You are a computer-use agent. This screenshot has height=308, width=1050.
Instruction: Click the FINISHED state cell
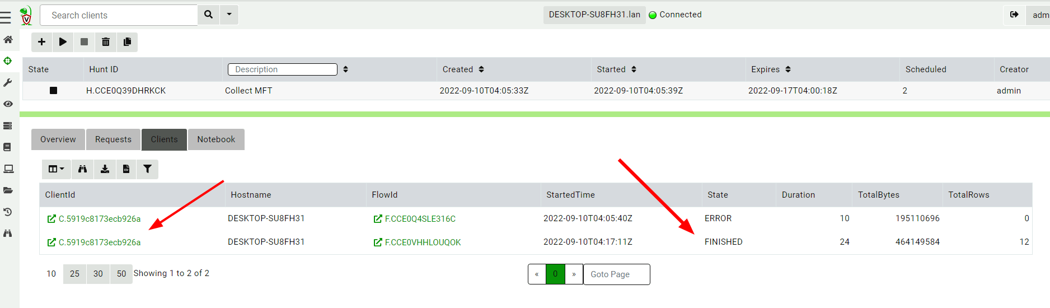coord(724,242)
